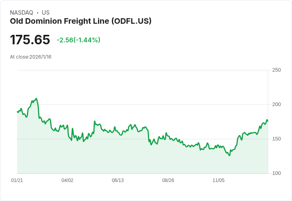
Task: Open Old Dominion Freight Line (ODFL.US) title
Action: point(81,21)
